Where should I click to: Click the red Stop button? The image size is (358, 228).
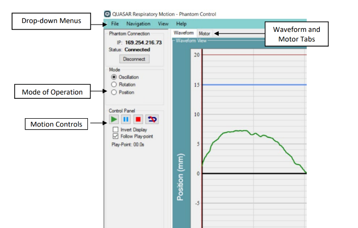point(138,120)
